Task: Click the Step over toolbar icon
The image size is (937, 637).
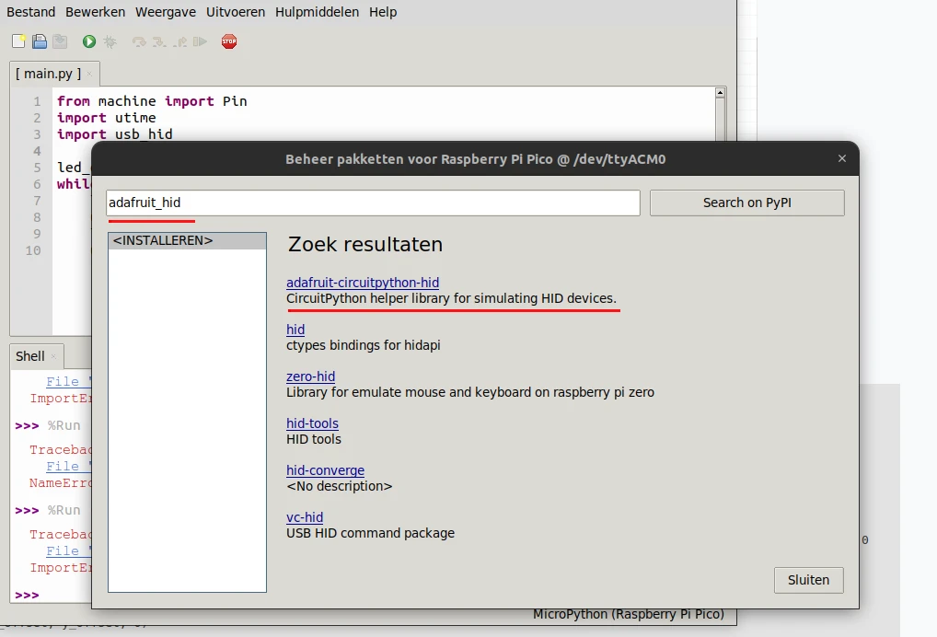Action: [x=139, y=41]
